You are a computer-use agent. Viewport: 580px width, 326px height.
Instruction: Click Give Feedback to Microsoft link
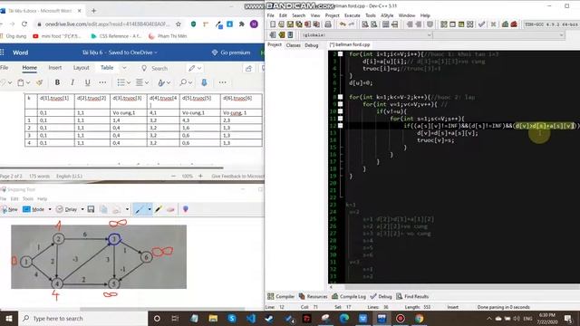[237, 177]
